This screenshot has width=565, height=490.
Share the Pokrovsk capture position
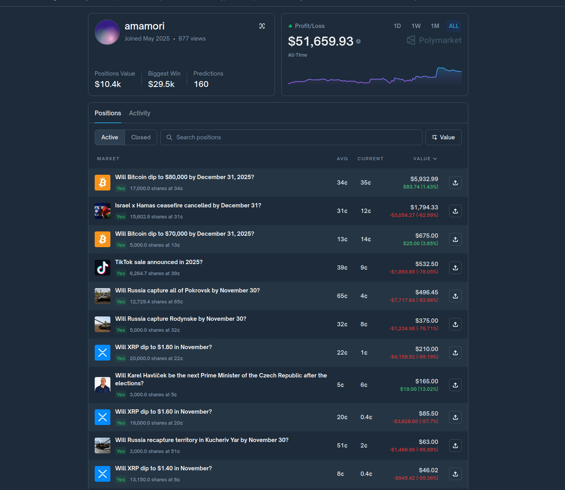point(455,296)
